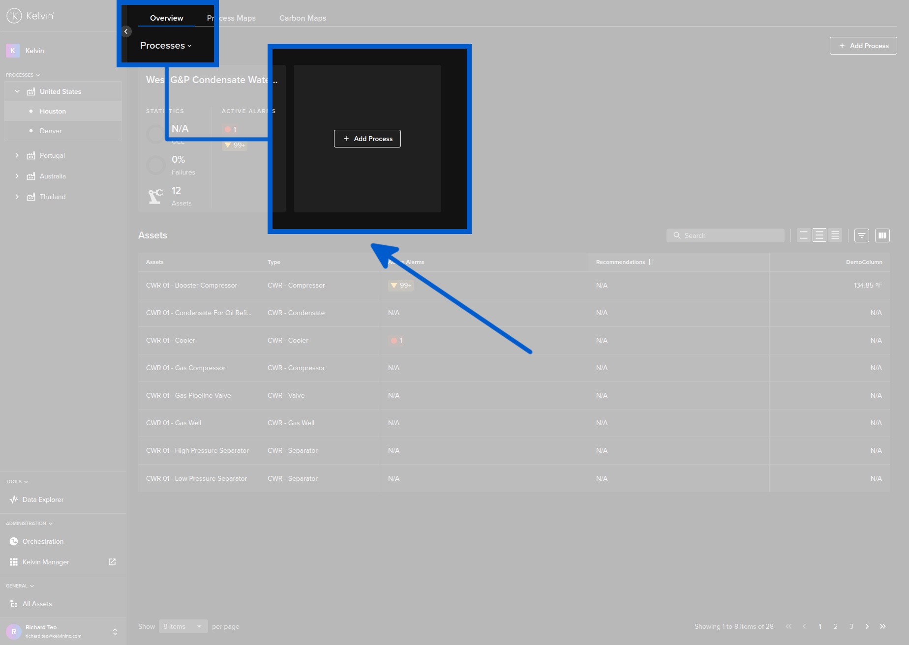Collapse the United States tree item
This screenshot has height=645, width=909.
pyautogui.click(x=18, y=91)
